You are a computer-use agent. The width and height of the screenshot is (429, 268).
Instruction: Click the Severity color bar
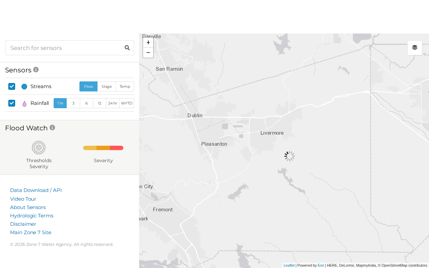coord(103,148)
